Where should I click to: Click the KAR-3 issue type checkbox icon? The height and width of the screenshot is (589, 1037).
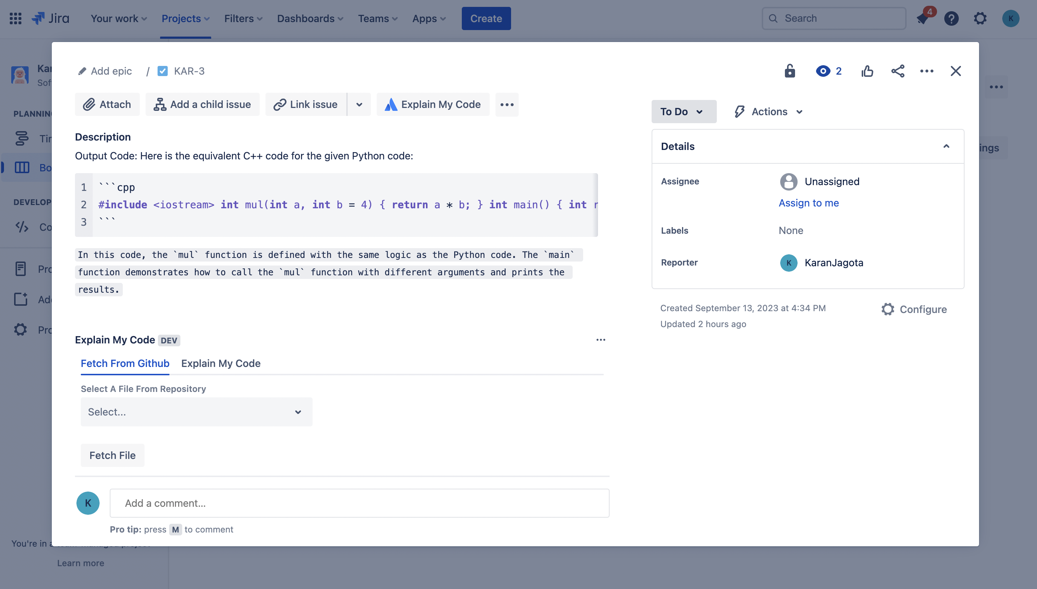tap(163, 71)
